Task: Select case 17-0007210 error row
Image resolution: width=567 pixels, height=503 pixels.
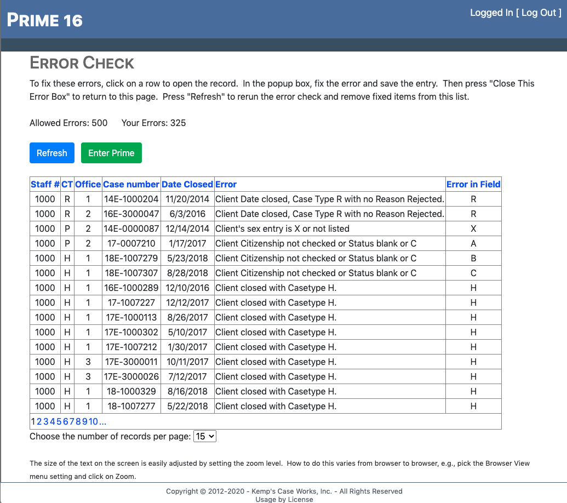Action: tap(131, 243)
